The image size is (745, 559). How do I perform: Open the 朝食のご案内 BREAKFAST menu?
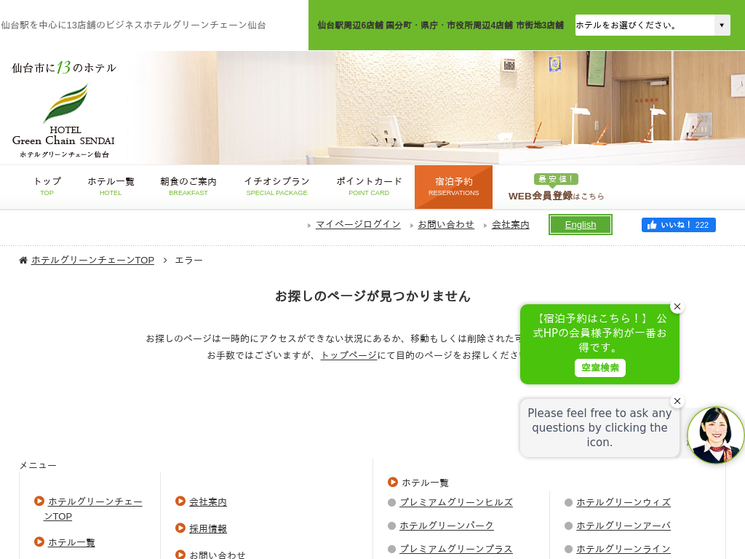(188, 186)
